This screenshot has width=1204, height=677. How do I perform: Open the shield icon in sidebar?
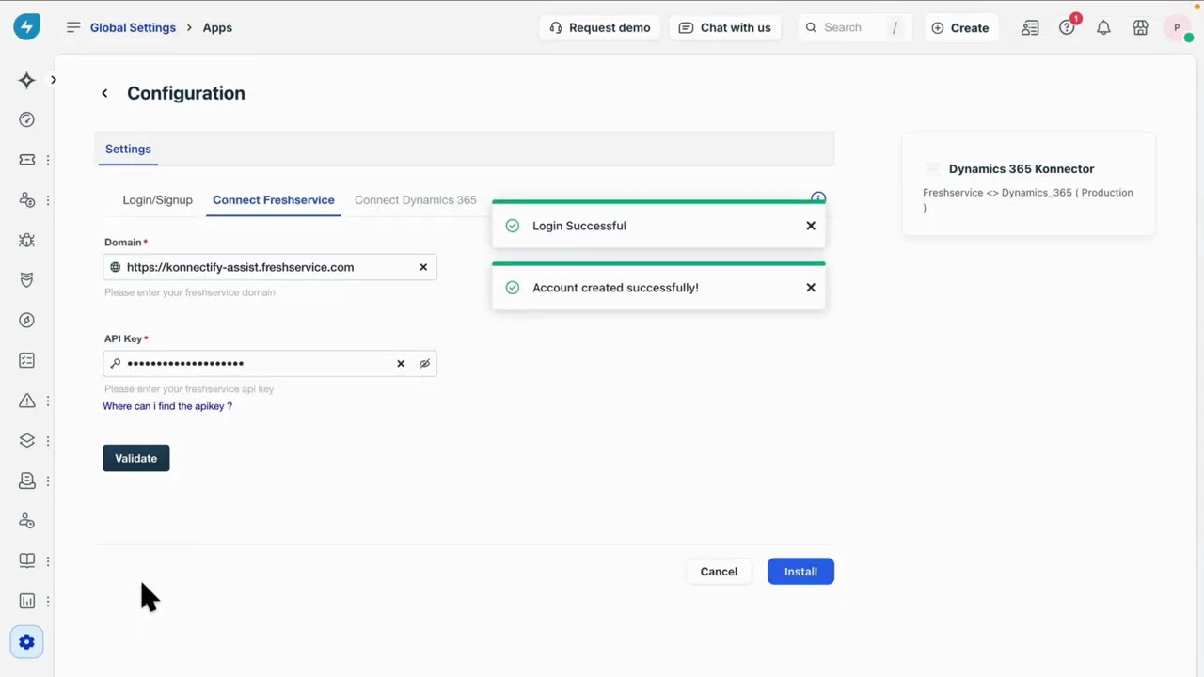26,280
